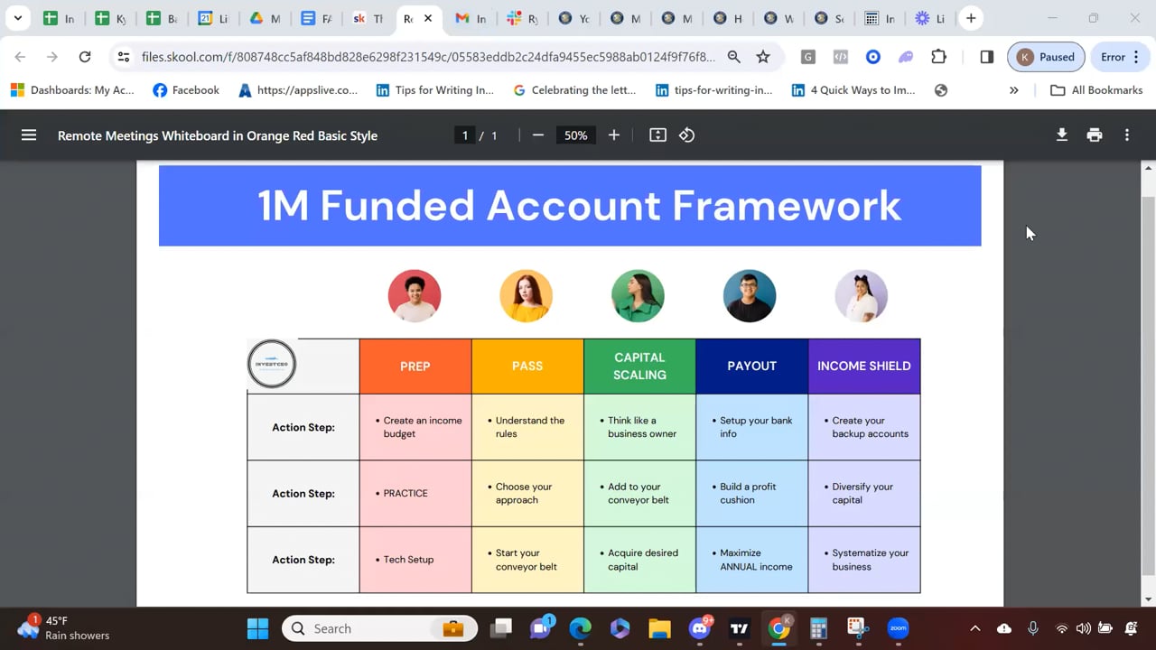Open the PDF viewer's three-dot options menu
1156x650 pixels.
[x=1127, y=135]
